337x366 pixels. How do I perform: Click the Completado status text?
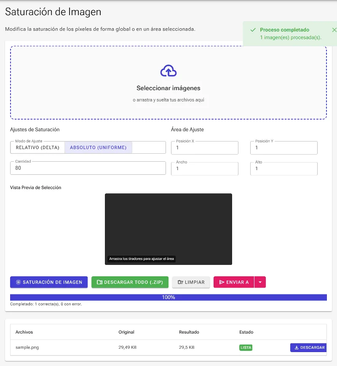46,304
